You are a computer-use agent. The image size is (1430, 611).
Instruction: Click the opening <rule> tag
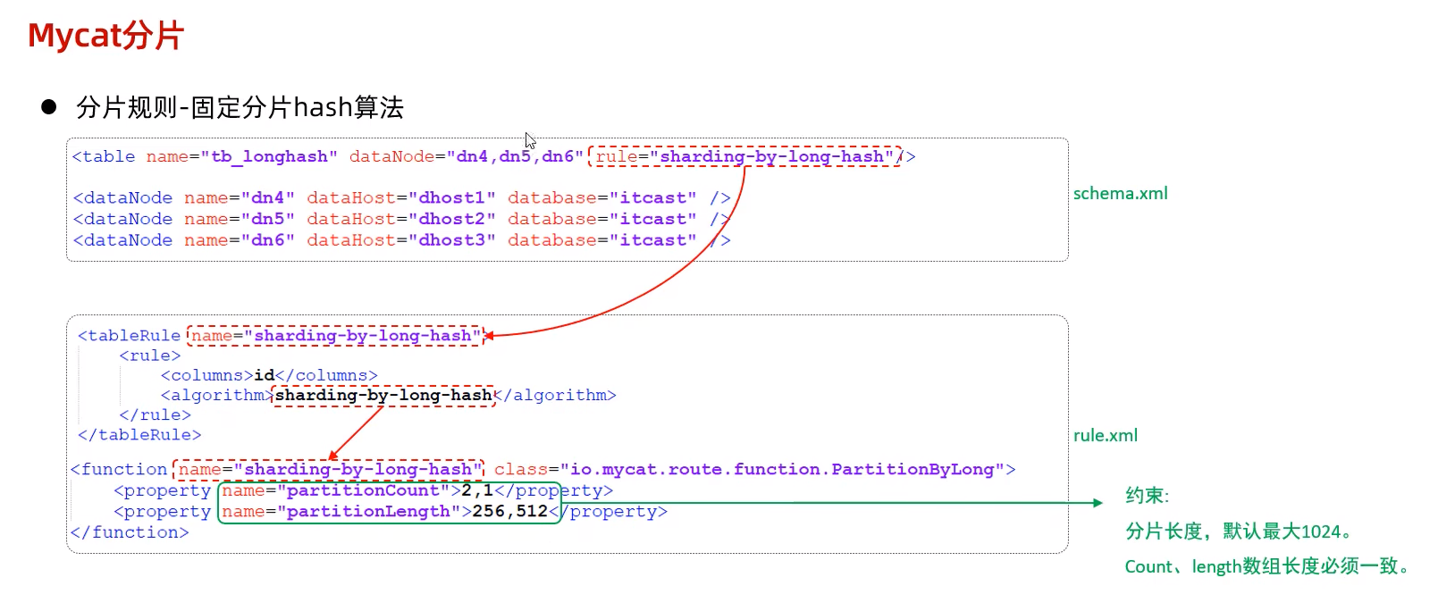click(149, 356)
